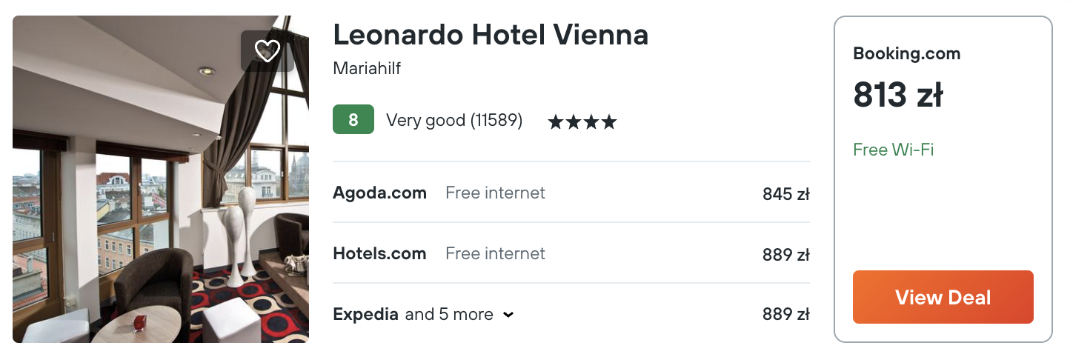
Task: Select the Agoda.com provider name
Action: tap(379, 193)
